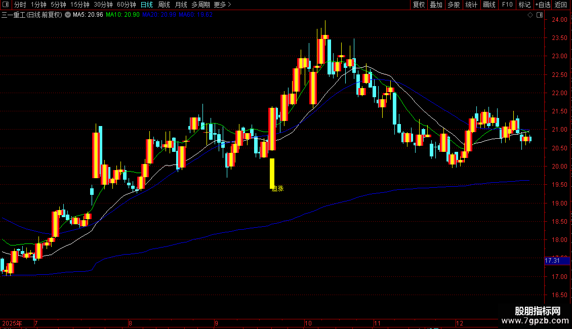
Task: Click the 17.31 price tag on axis
Action: pyautogui.click(x=557, y=261)
